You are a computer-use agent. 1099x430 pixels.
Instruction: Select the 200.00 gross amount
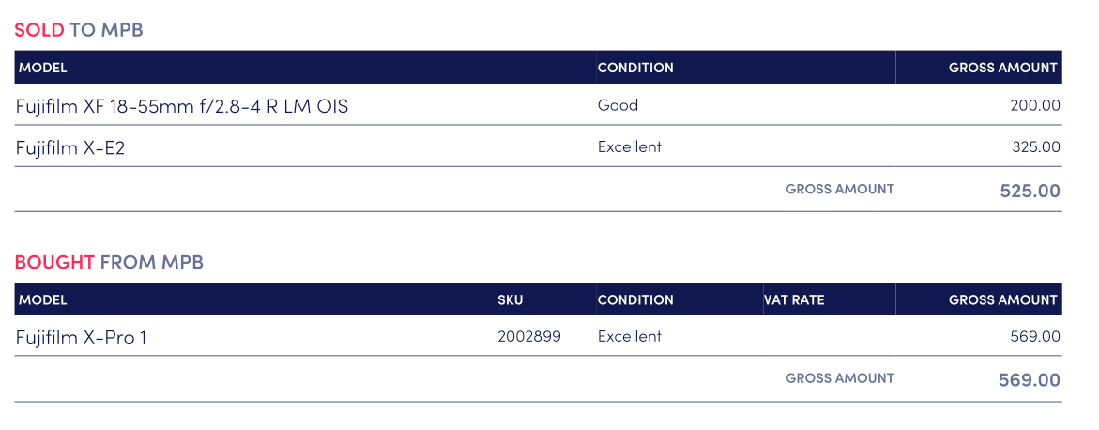[x=1035, y=106]
